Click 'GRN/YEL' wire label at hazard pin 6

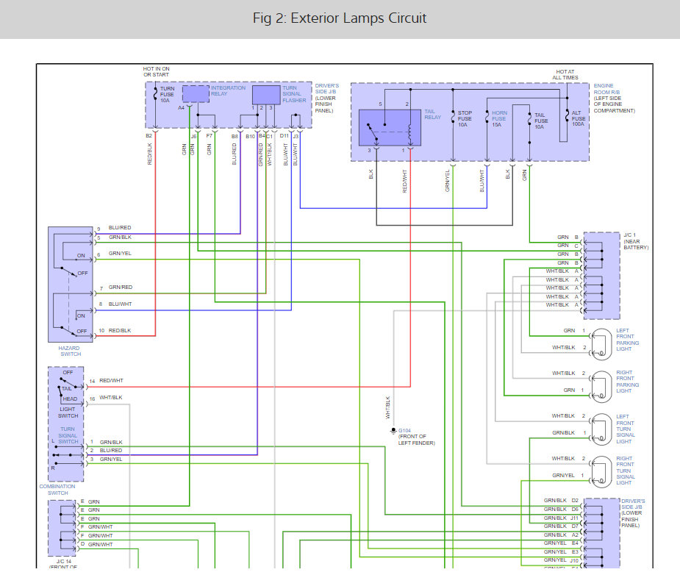click(120, 254)
